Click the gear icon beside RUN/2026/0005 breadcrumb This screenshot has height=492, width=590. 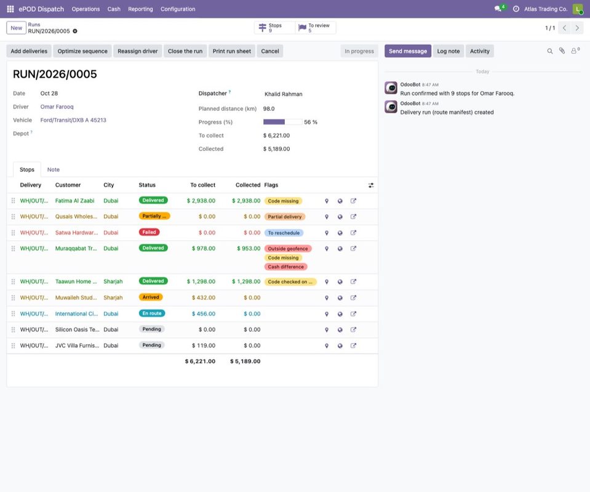pyautogui.click(x=75, y=31)
